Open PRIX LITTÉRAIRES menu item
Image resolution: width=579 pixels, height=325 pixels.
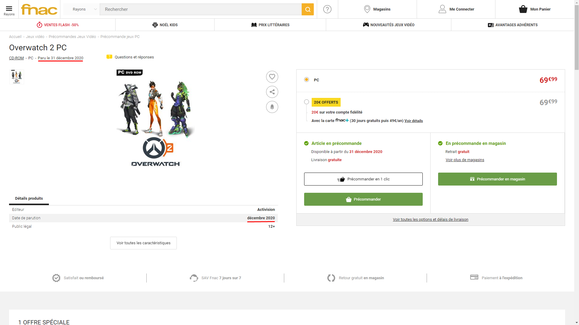coord(270,25)
